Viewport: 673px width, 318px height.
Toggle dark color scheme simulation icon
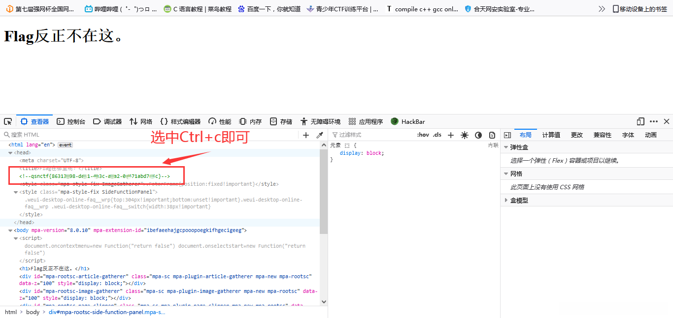point(478,135)
